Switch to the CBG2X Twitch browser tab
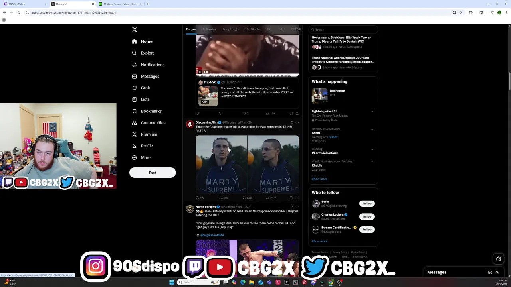511x287 pixels. click(25, 4)
